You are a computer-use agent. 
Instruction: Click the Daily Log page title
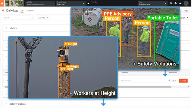point(12,11)
